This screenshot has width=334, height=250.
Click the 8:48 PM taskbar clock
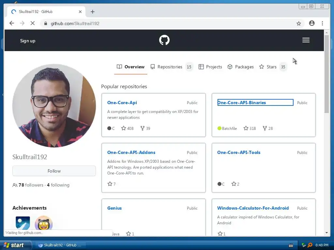coord(322,245)
